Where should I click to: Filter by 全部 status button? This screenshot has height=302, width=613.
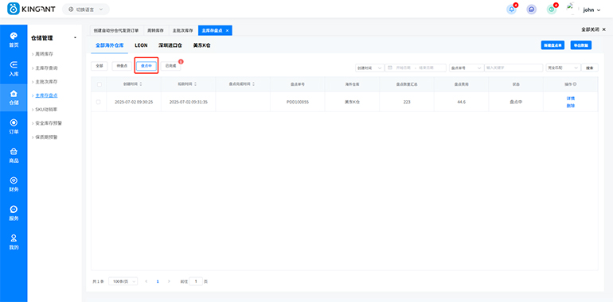(100, 66)
